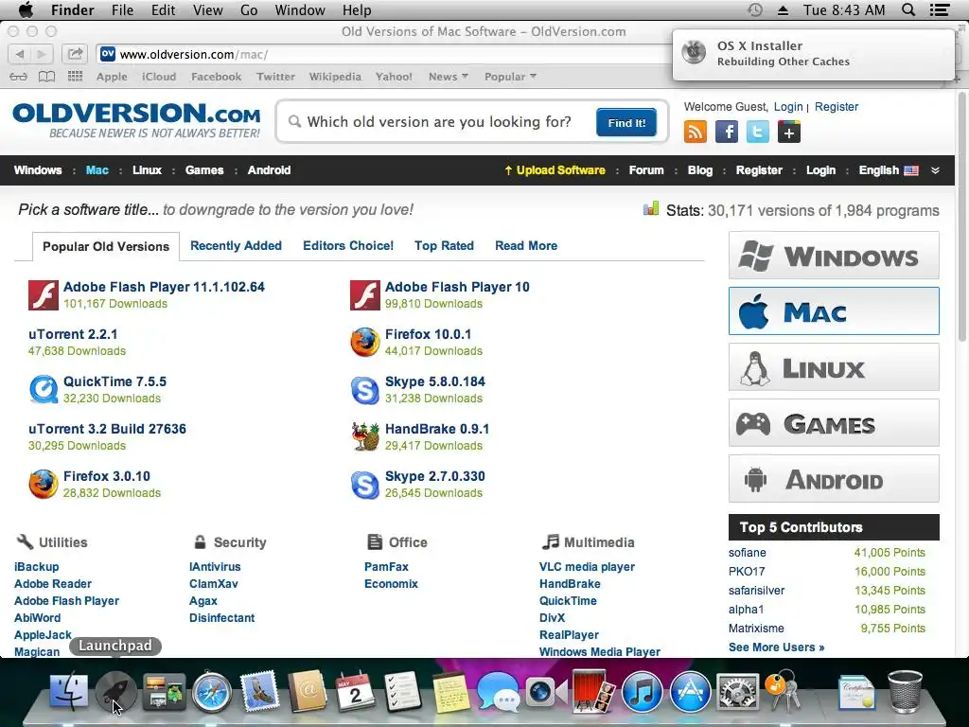Click the page vertical scrollbar
969x727 pixels.
[961, 217]
